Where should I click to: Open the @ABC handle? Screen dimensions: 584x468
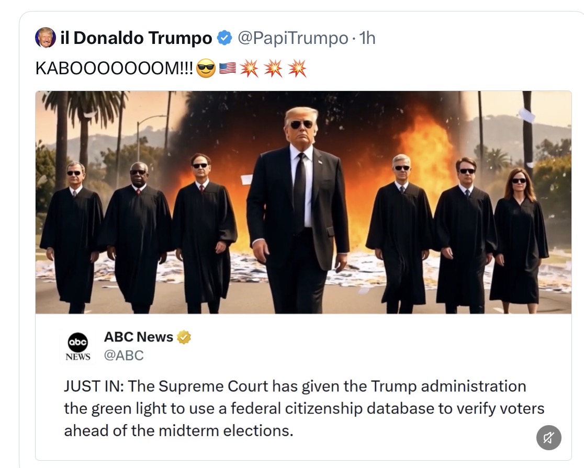[123, 355]
